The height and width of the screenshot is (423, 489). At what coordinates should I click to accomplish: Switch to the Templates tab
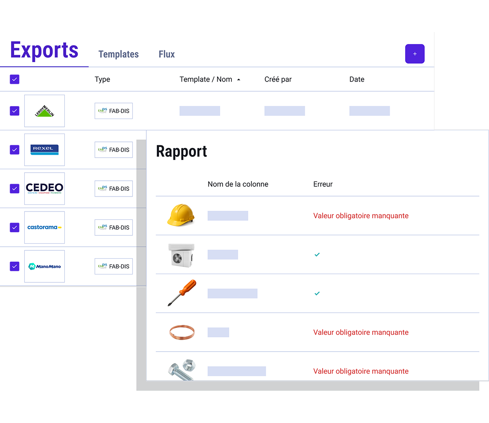[x=119, y=54]
